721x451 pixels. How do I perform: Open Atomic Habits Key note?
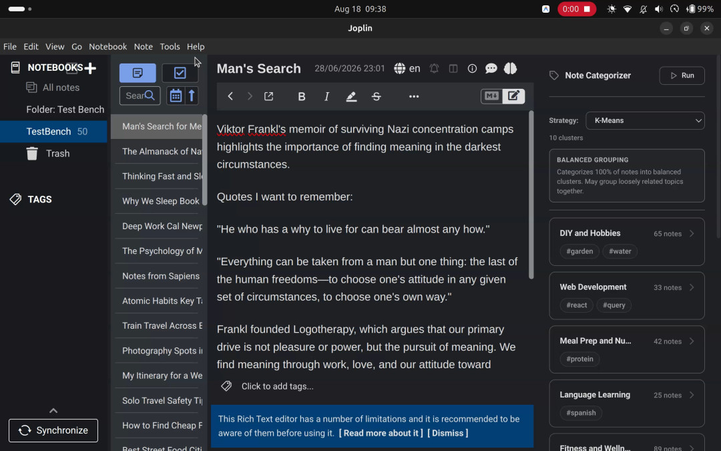(x=159, y=301)
